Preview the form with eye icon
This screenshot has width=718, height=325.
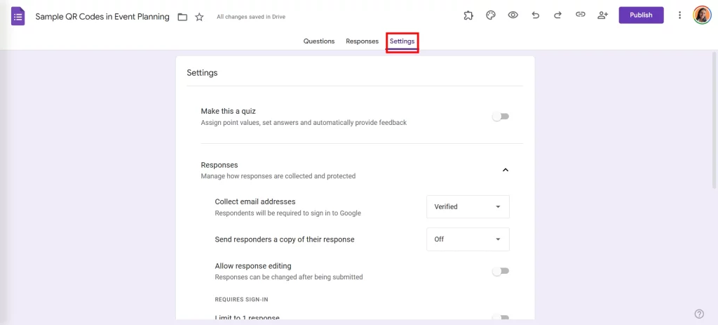513,15
